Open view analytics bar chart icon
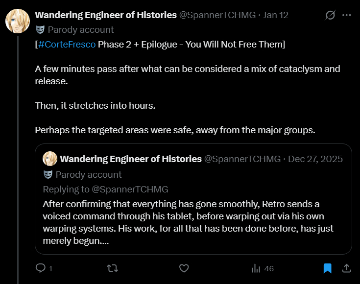This screenshot has width=360, height=284. pyautogui.click(x=256, y=268)
